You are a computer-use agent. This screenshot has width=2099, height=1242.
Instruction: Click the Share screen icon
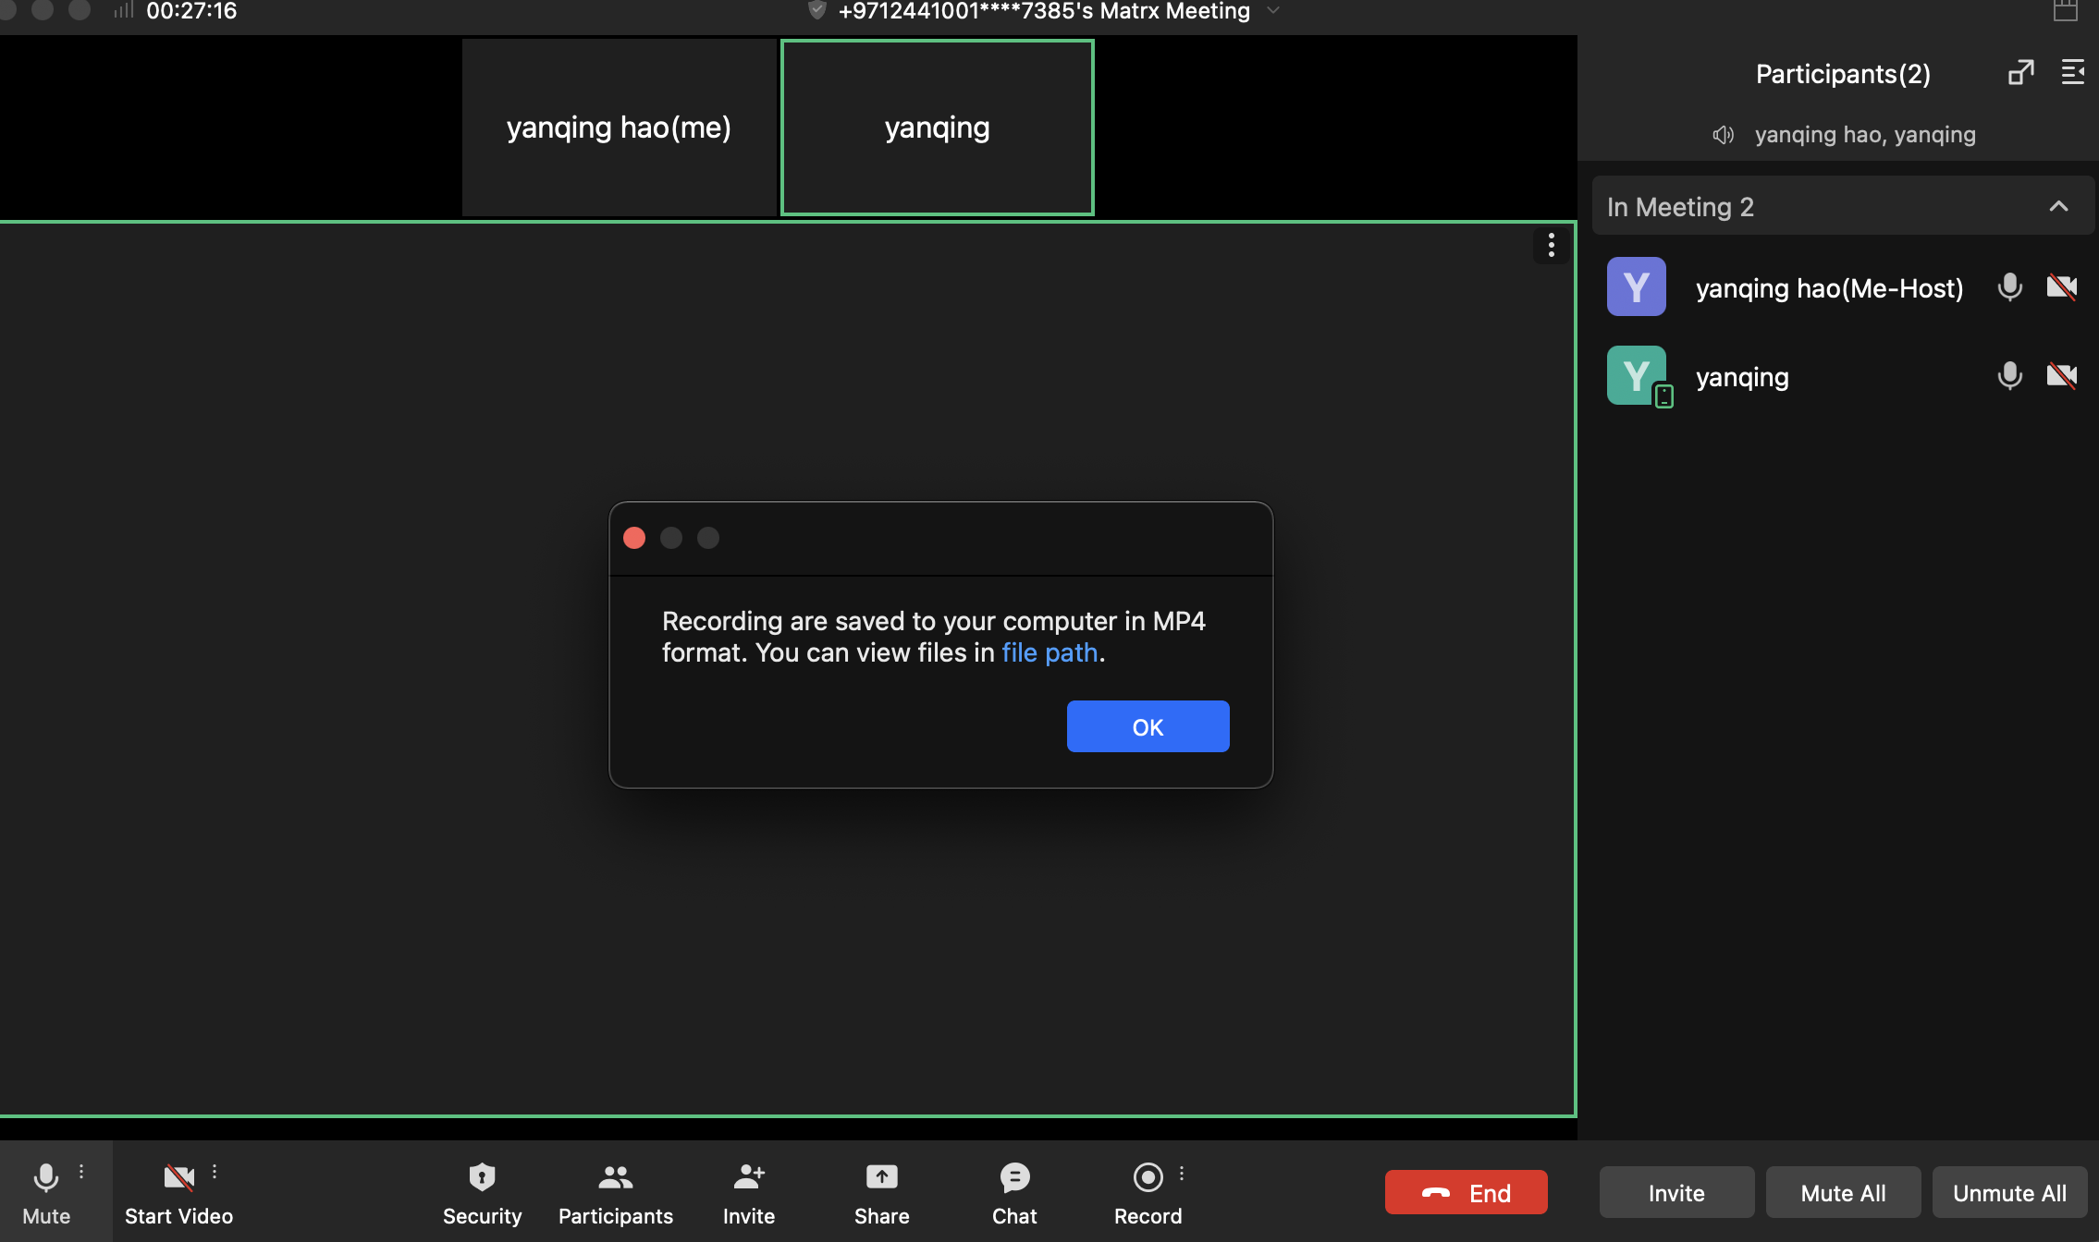tap(881, 1177)
